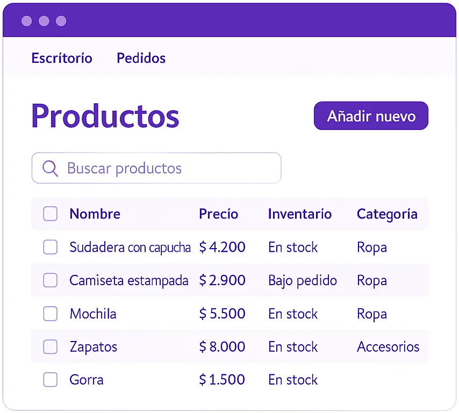This screenshot has height=413, width=459.
Task: Click the Bajo pedido inventory status
Action: pyautogui.click(x=303, y=280)
